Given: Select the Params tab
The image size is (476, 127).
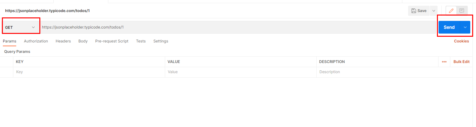Looking at the screenshot, I should (x=10, y=41).
